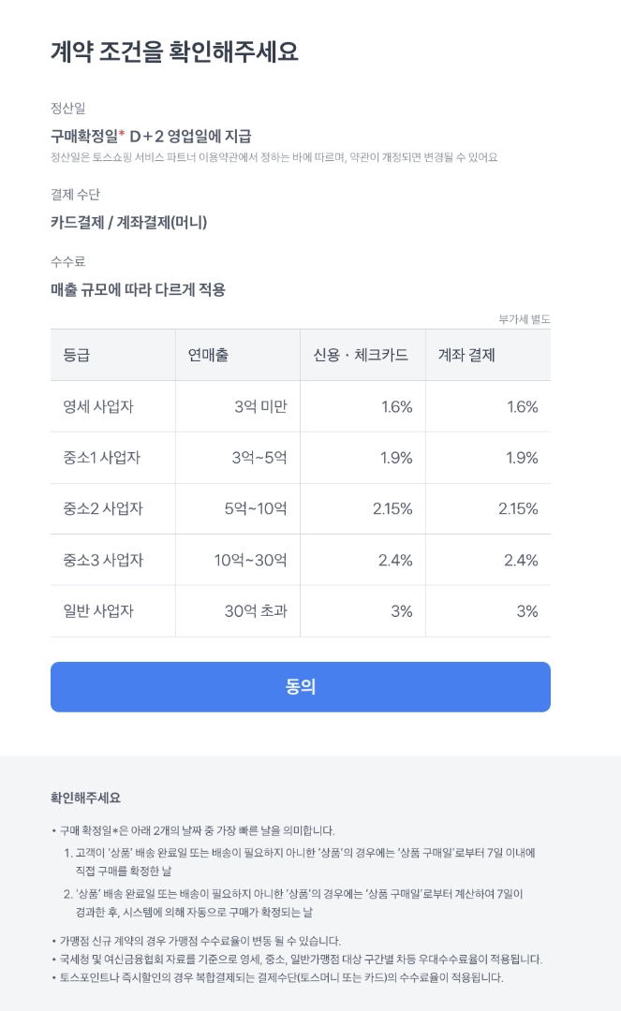
Task: Select the 중소3 사업자 row label
Action: coord(102,560)
